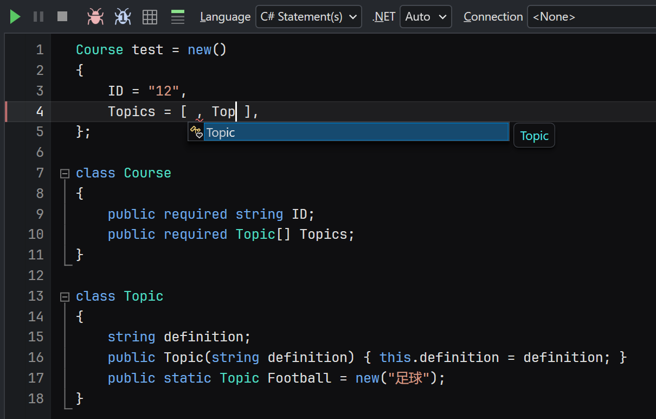Click the string keyword on line 9
Image resolution: width=656 pixels, height=419 pixels.
click(259, 214)
